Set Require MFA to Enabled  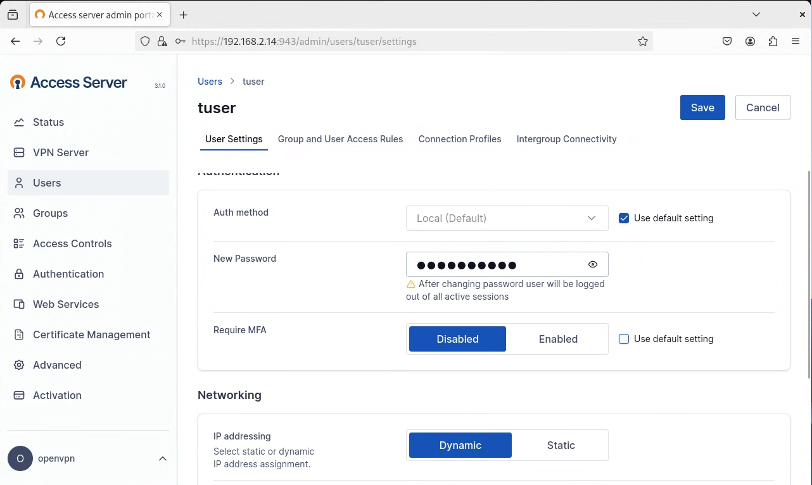click(558, 339)
